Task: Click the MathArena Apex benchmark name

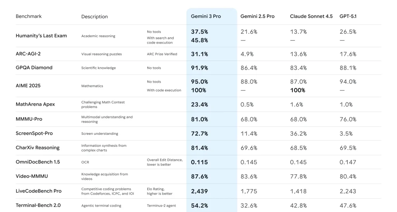Action: (35, 104)
